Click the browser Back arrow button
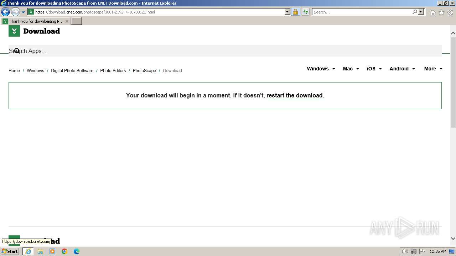This screenshot has height=256, width=456. (x=5, y=12)
